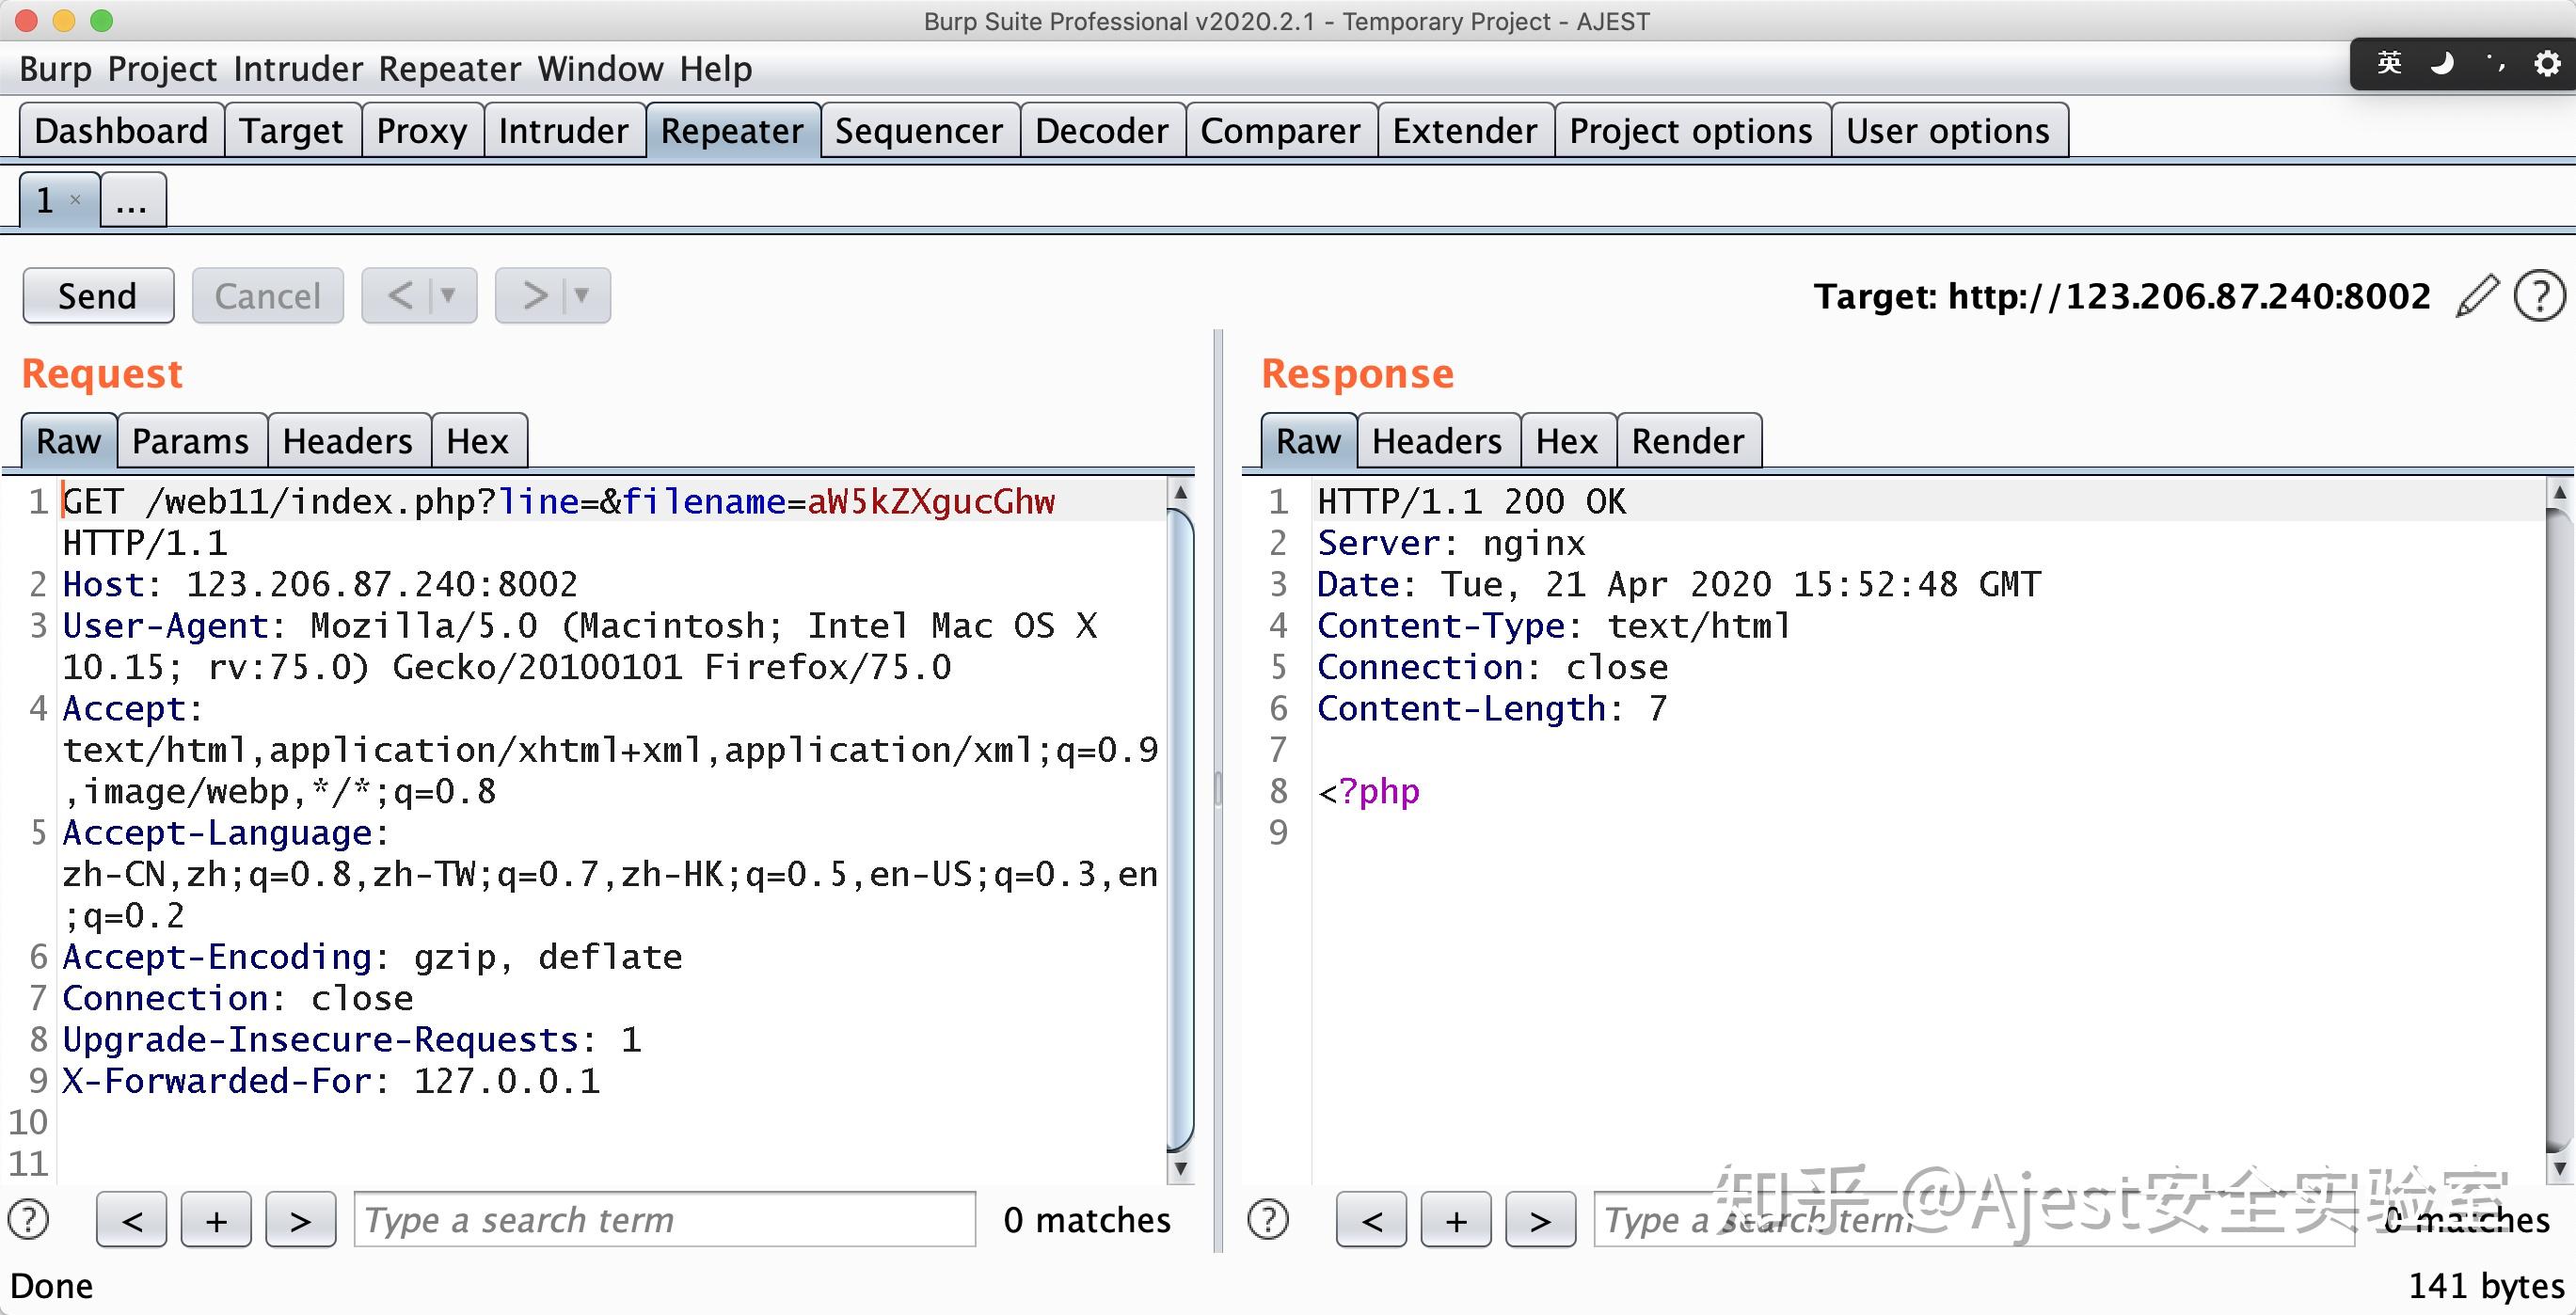
Task: Focus the request search term field
Action: (x=664, y=1219)
